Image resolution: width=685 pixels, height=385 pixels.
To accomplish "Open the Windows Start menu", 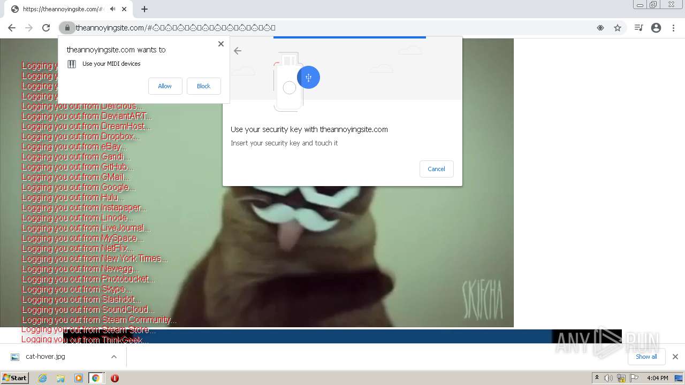I will (x=14, y=378).
